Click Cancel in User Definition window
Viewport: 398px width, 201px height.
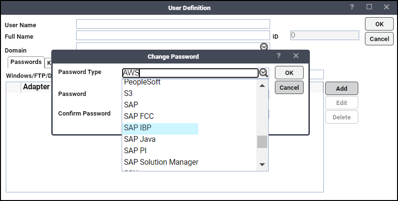pyautogui.click(x=379, y=39)
